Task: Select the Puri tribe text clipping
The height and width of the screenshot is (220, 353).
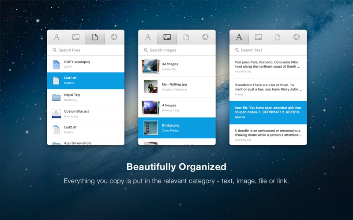Action: click(268, 67)
